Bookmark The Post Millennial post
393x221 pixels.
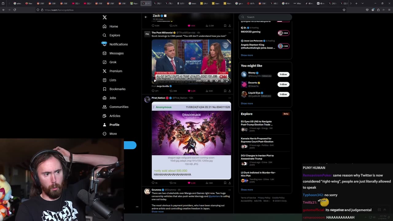point(225,91)
